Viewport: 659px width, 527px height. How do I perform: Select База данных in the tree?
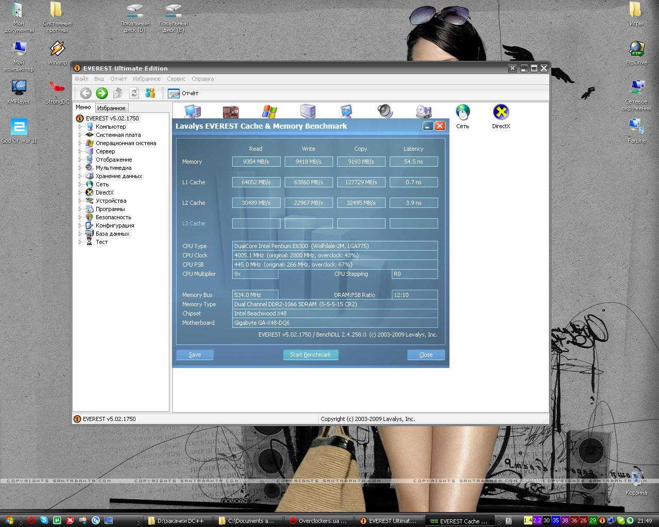pos(112,234)
